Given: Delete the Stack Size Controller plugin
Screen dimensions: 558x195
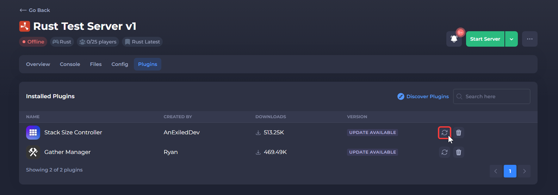Looking at the screenshot, I should (459, 133).
